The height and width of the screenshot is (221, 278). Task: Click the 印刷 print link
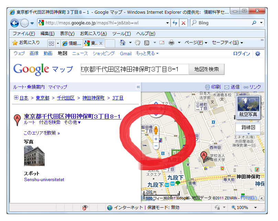[x=213, y=87]
